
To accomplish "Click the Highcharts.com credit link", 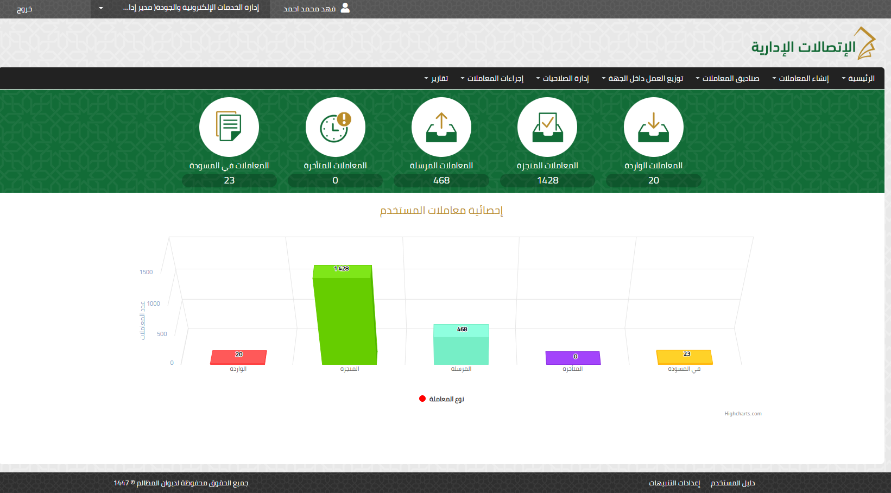I will pyautogui.click(x=743, y=414).
